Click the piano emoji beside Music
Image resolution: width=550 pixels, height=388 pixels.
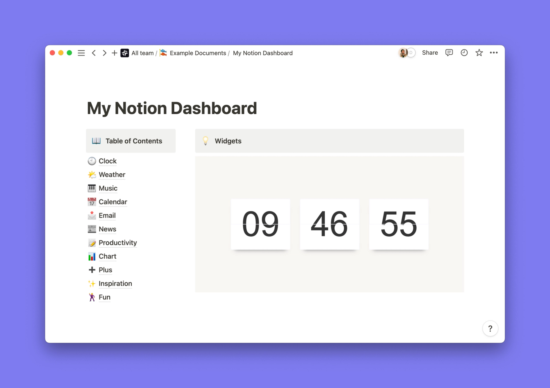[x=92, y=188]
